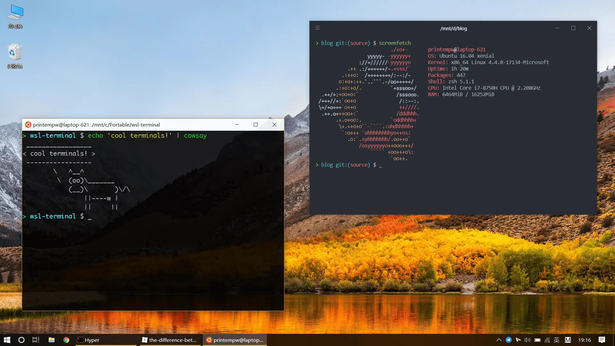Switch input language using the 英 indicator
The image size is (615, 346).
(x=557, y=340)
